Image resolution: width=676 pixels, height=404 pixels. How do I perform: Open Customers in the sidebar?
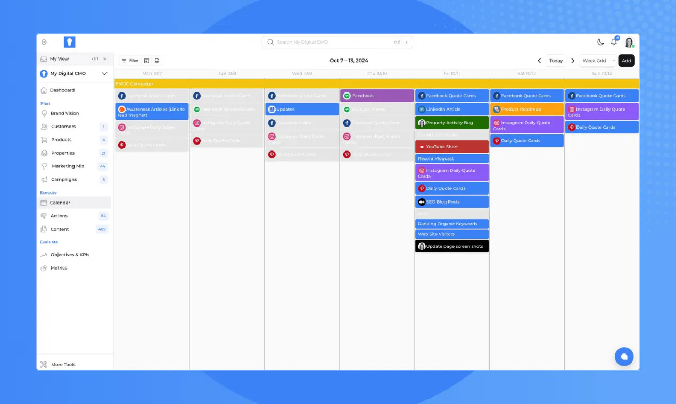(x=75, y=127)
